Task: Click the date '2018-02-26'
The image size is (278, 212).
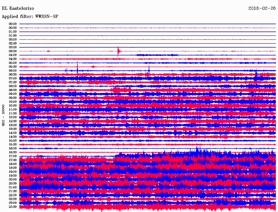Action: pyautogui.click(x=262, y=8)
